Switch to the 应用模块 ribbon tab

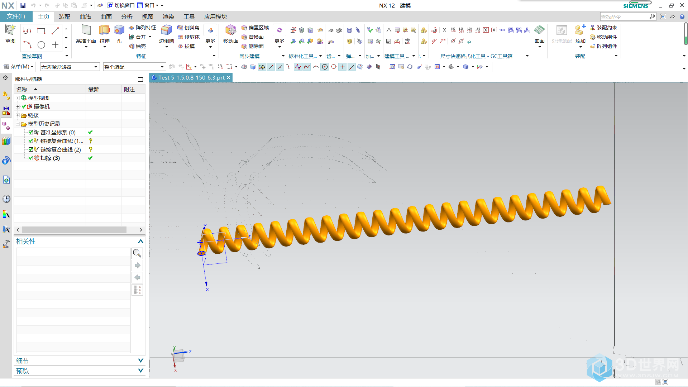click(x=216, y=16)
